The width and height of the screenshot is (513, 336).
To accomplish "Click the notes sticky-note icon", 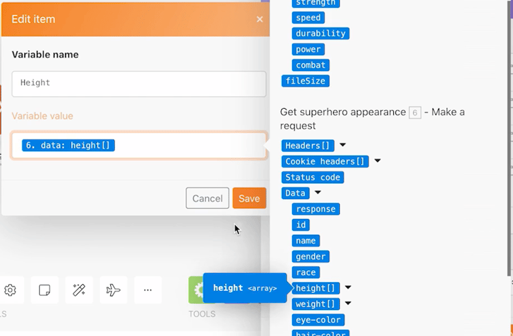I will (x=44, y=290).
